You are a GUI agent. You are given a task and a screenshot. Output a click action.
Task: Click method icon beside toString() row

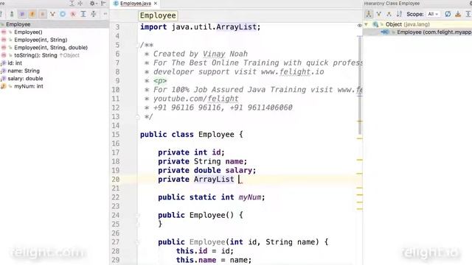4,55
